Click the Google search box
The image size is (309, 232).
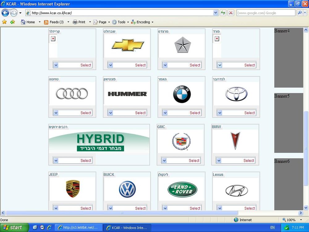click(266, 13)
